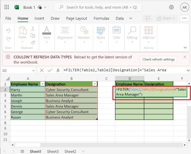The image size is (191, 154).
Task: Confirm formula with the green checkmark
Action: 50,70
